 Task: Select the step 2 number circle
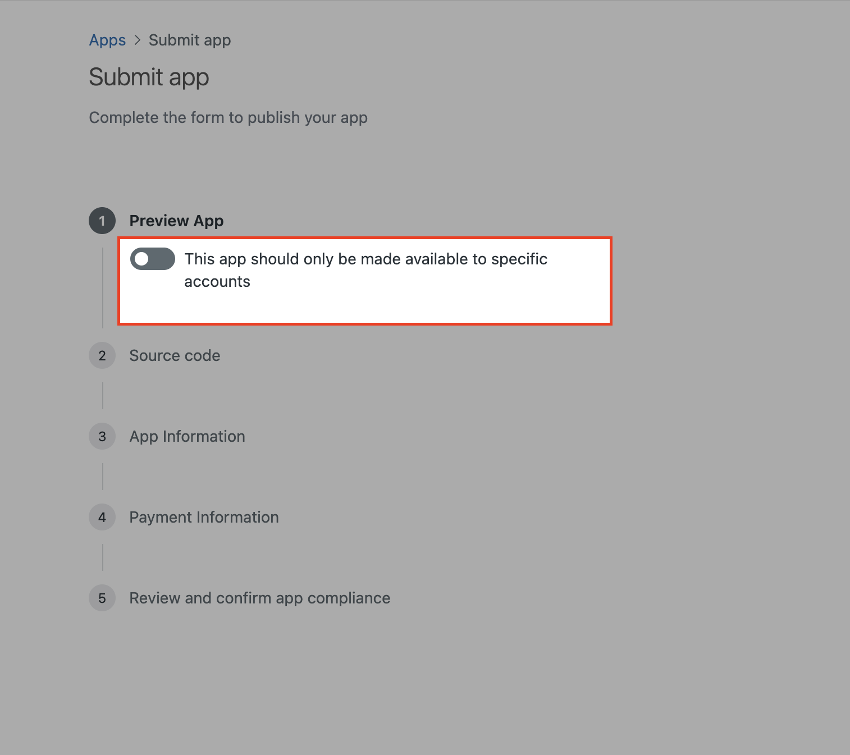click(x=102, y=355)
